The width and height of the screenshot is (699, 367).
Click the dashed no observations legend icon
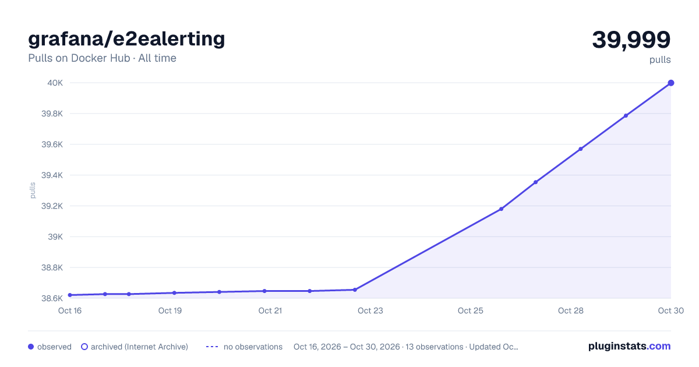(212, 347)
